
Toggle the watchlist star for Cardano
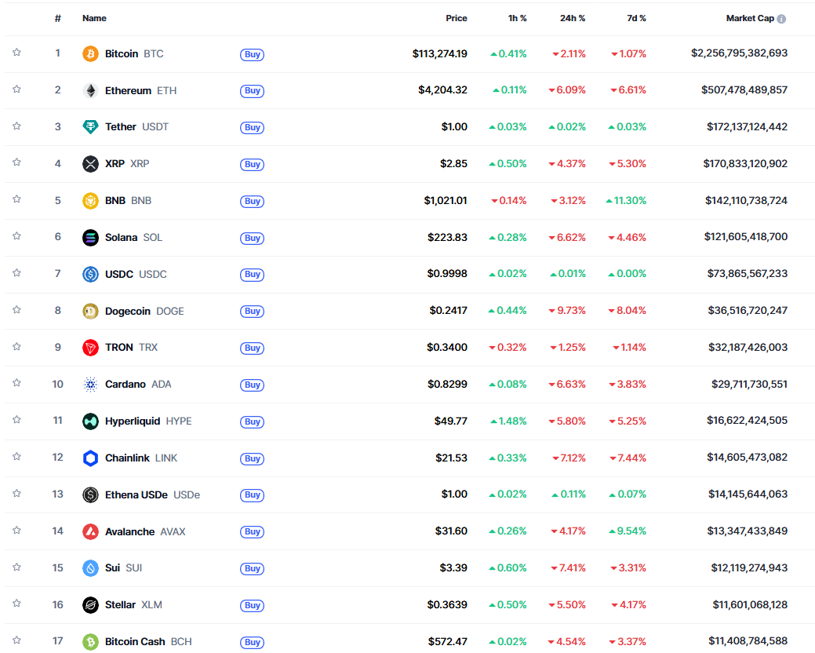pyautogui.click(x=16, y=383)
